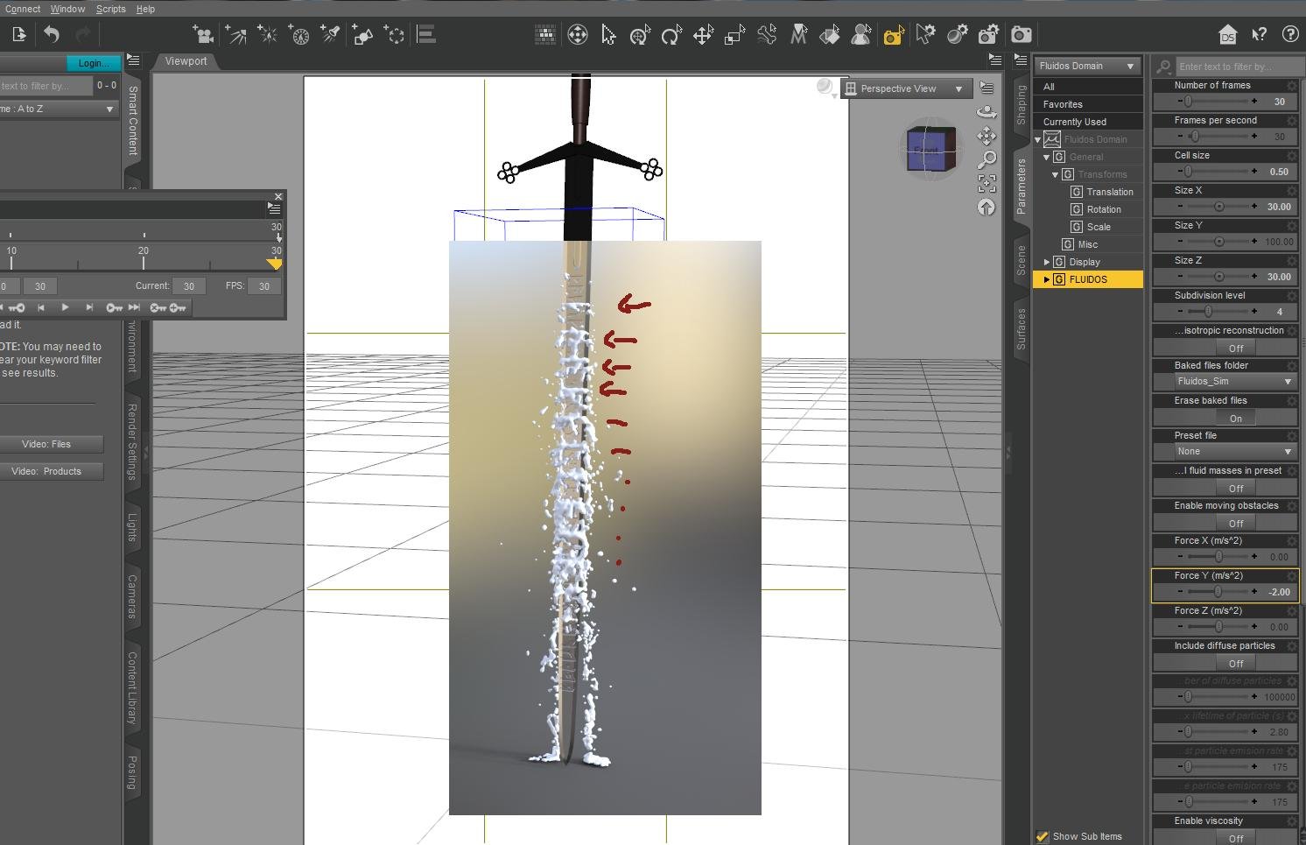Open the Window menu
1306x845 pixels.
tap(67, 9)
